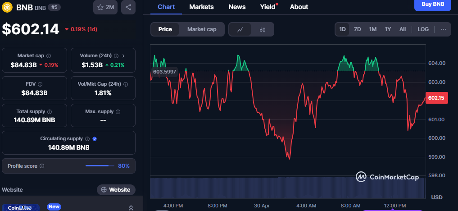Click the 0.19% (1d) change text
Image resolution: width=458 pixels, height=211 pixels.
pyautogui.click(x=81, y=29)
